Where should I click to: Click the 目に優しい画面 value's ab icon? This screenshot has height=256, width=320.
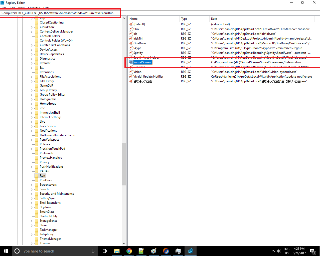pyautogui.click(x=131, y=81)
